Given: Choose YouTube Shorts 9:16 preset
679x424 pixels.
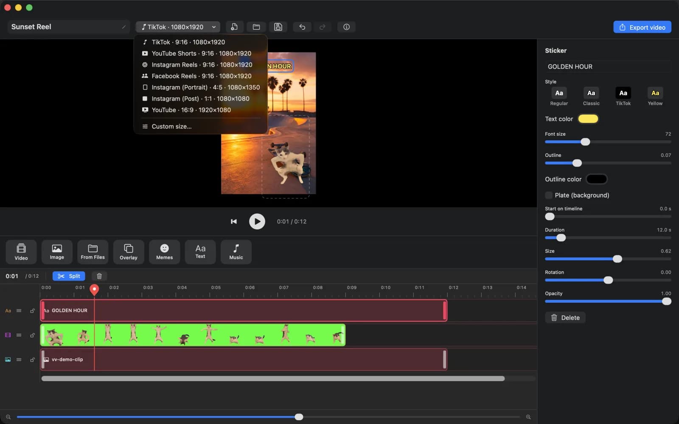Looking at the screenshot, I should tap(200, 53).
